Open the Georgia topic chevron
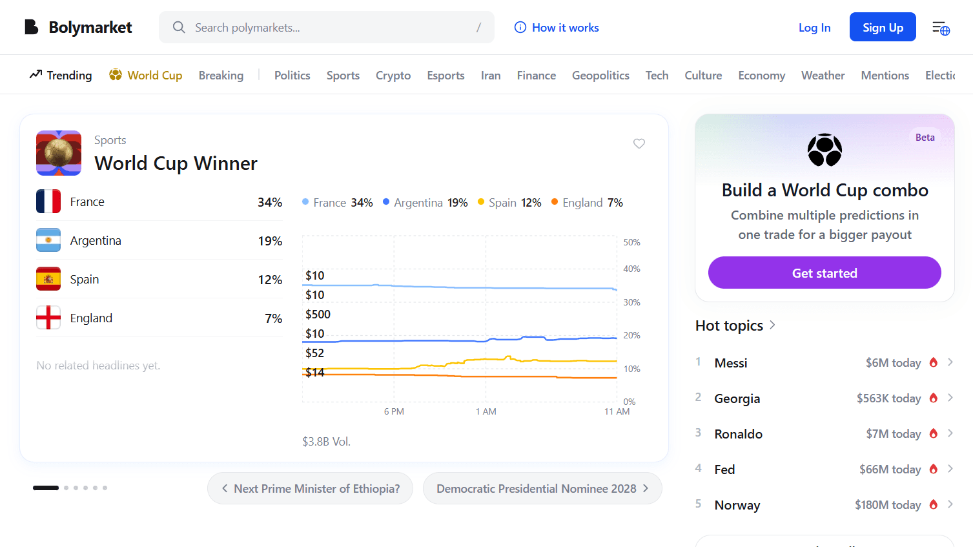Screen dimensions: 973x547 click(x=950, y=398)
